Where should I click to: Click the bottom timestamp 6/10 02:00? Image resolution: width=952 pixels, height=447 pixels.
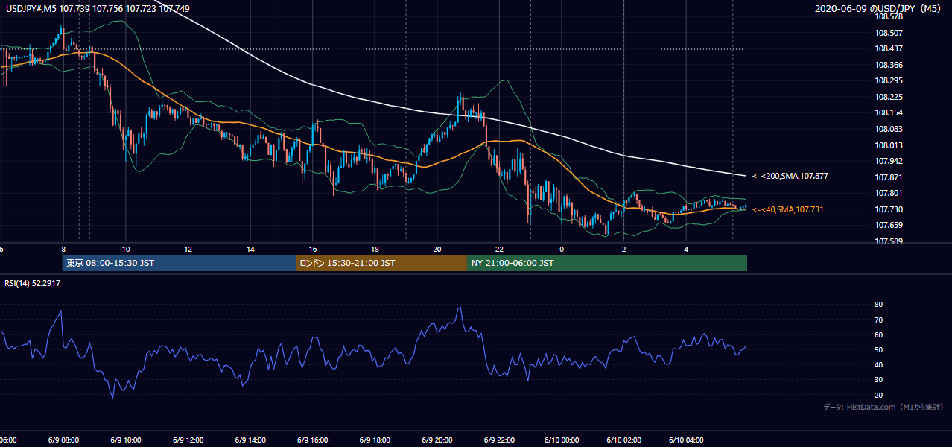(x=623, y=440)
